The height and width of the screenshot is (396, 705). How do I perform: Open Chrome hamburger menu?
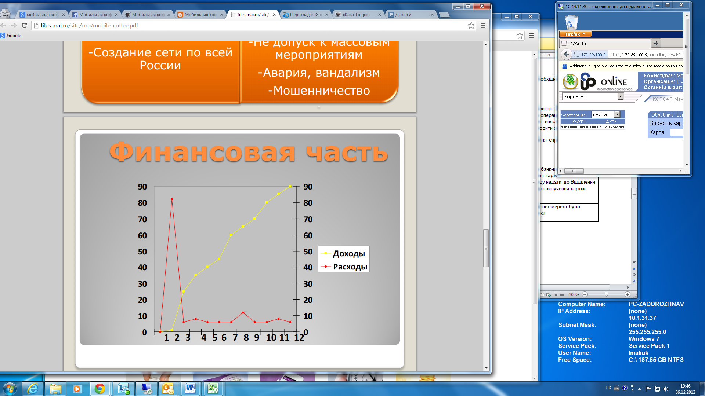coord(483,25)
